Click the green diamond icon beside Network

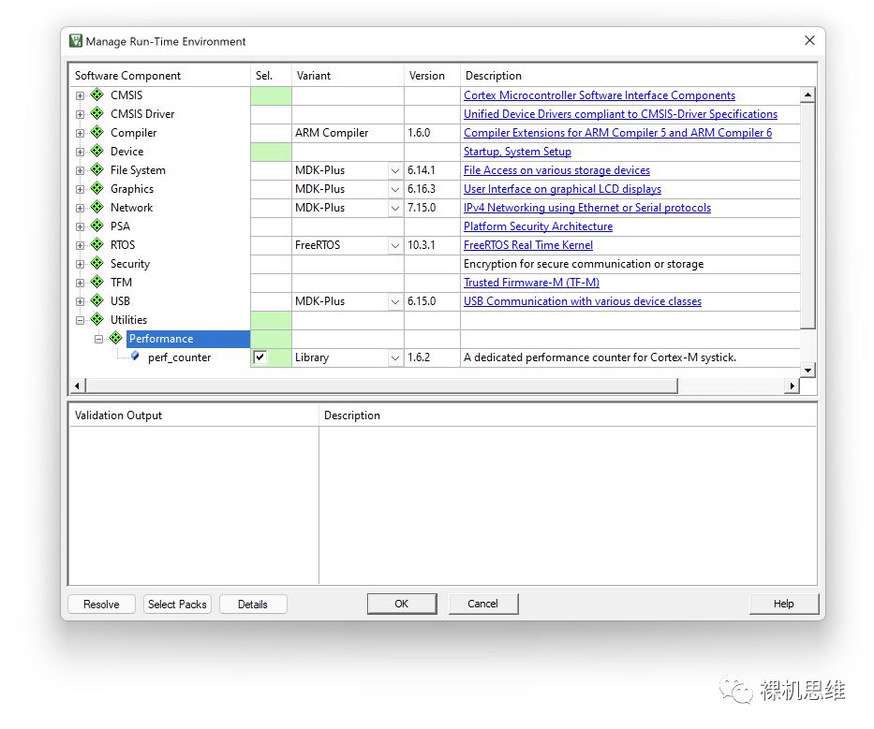(x=96, y=207)
